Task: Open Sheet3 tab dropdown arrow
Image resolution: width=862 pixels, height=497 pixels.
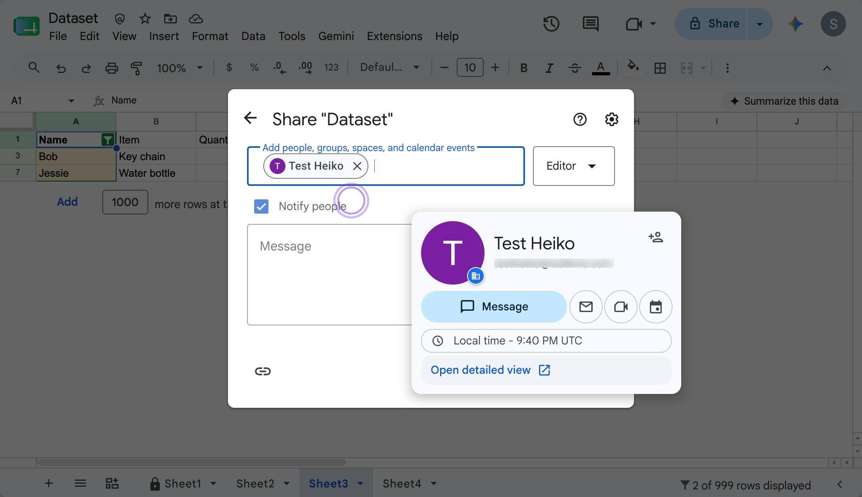Action: point(360,484)
